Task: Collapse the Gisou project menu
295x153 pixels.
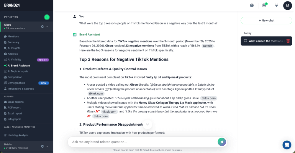Action: [x=47, y=26]
